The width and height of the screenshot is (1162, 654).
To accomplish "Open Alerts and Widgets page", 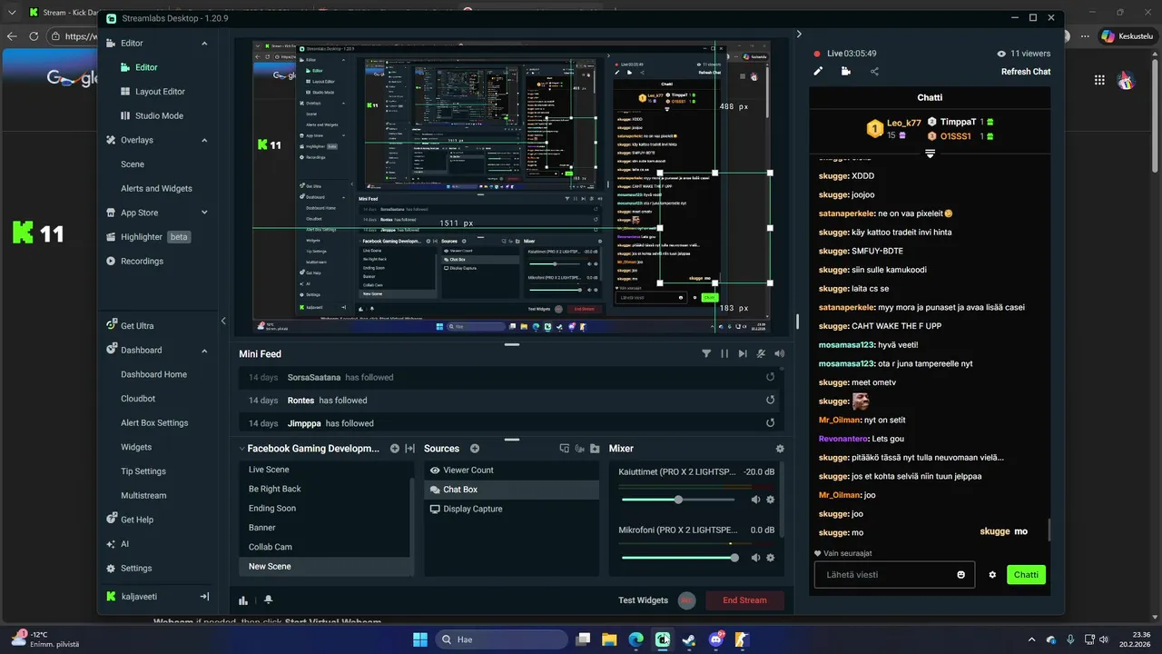I will 156,189.
